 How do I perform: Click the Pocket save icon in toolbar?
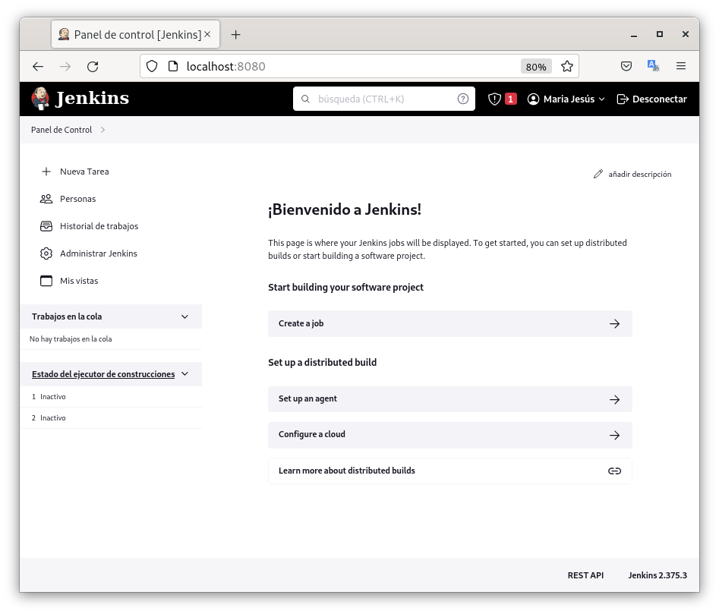tap(626, 67)
